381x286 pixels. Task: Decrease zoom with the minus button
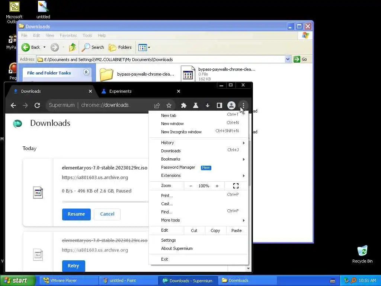(x=191, y=186)
